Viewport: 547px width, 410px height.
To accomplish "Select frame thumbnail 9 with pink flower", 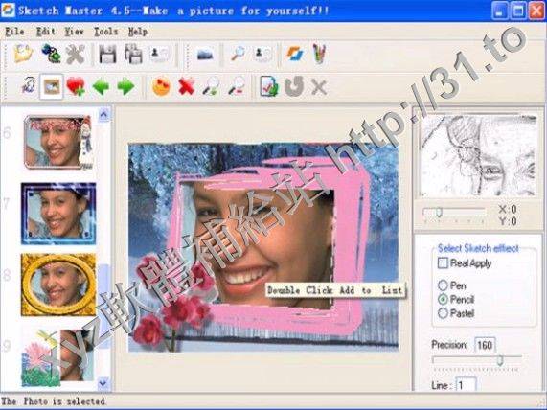I will coord(57,358).
